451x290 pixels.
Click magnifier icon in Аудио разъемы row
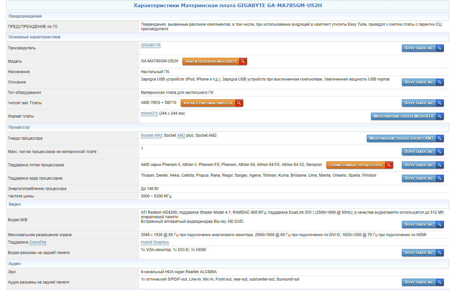440,282
